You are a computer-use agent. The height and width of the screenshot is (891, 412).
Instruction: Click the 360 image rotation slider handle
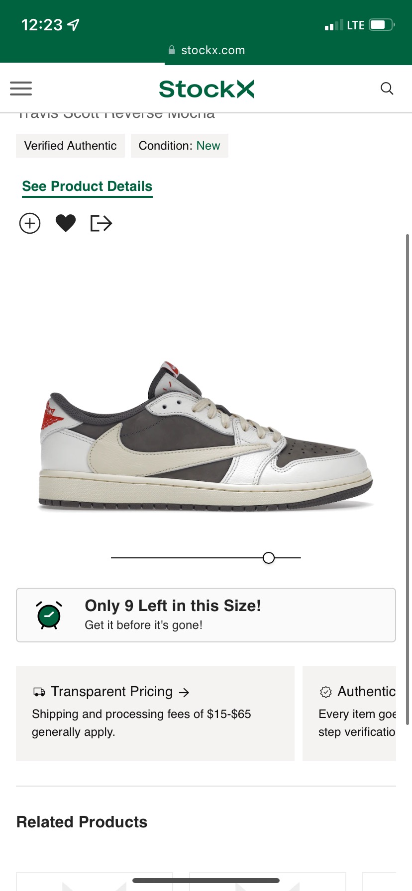pyautogui.click(x=269, y=558)
